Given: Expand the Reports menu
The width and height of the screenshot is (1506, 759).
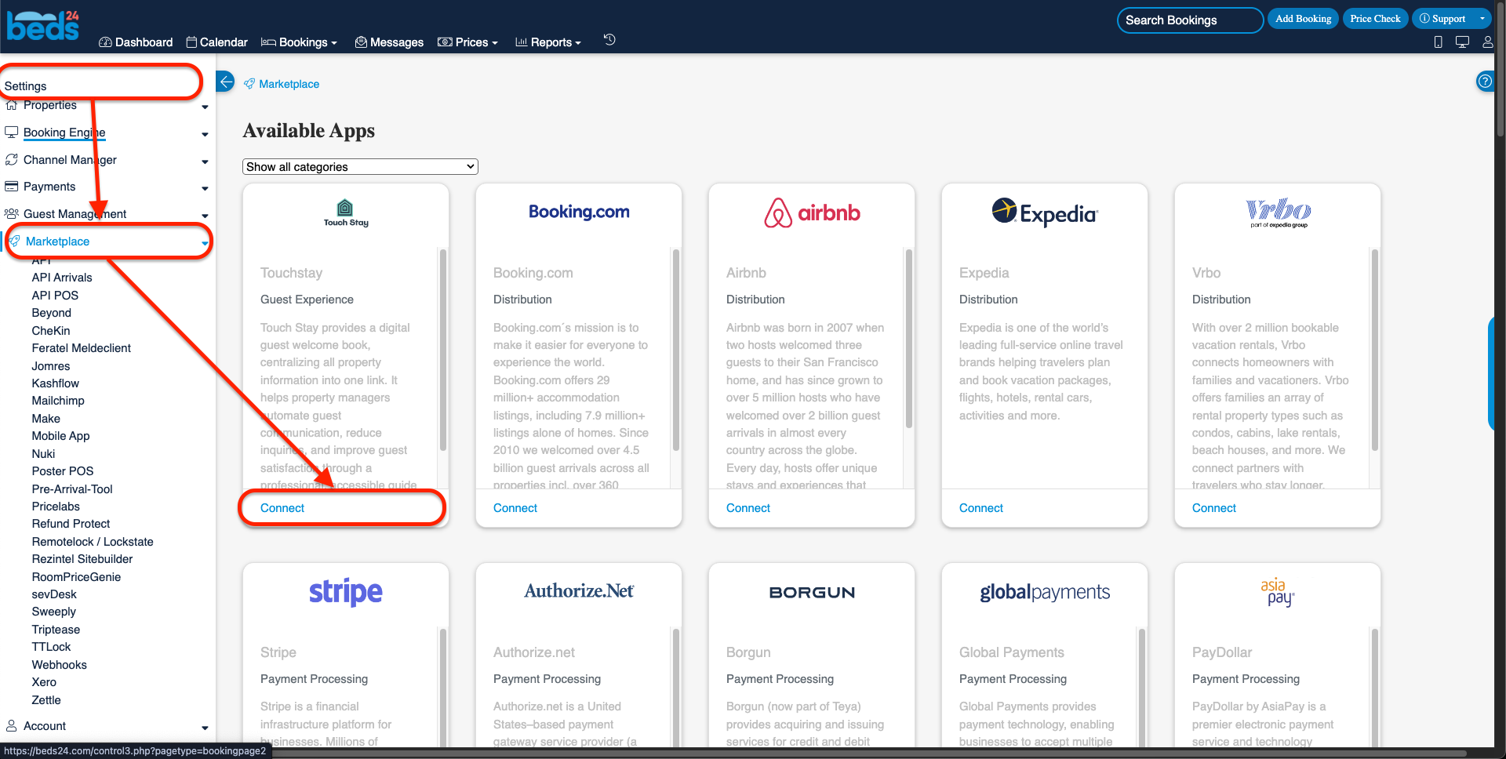Looking at the screenshot, I should [x=548, y=42].
